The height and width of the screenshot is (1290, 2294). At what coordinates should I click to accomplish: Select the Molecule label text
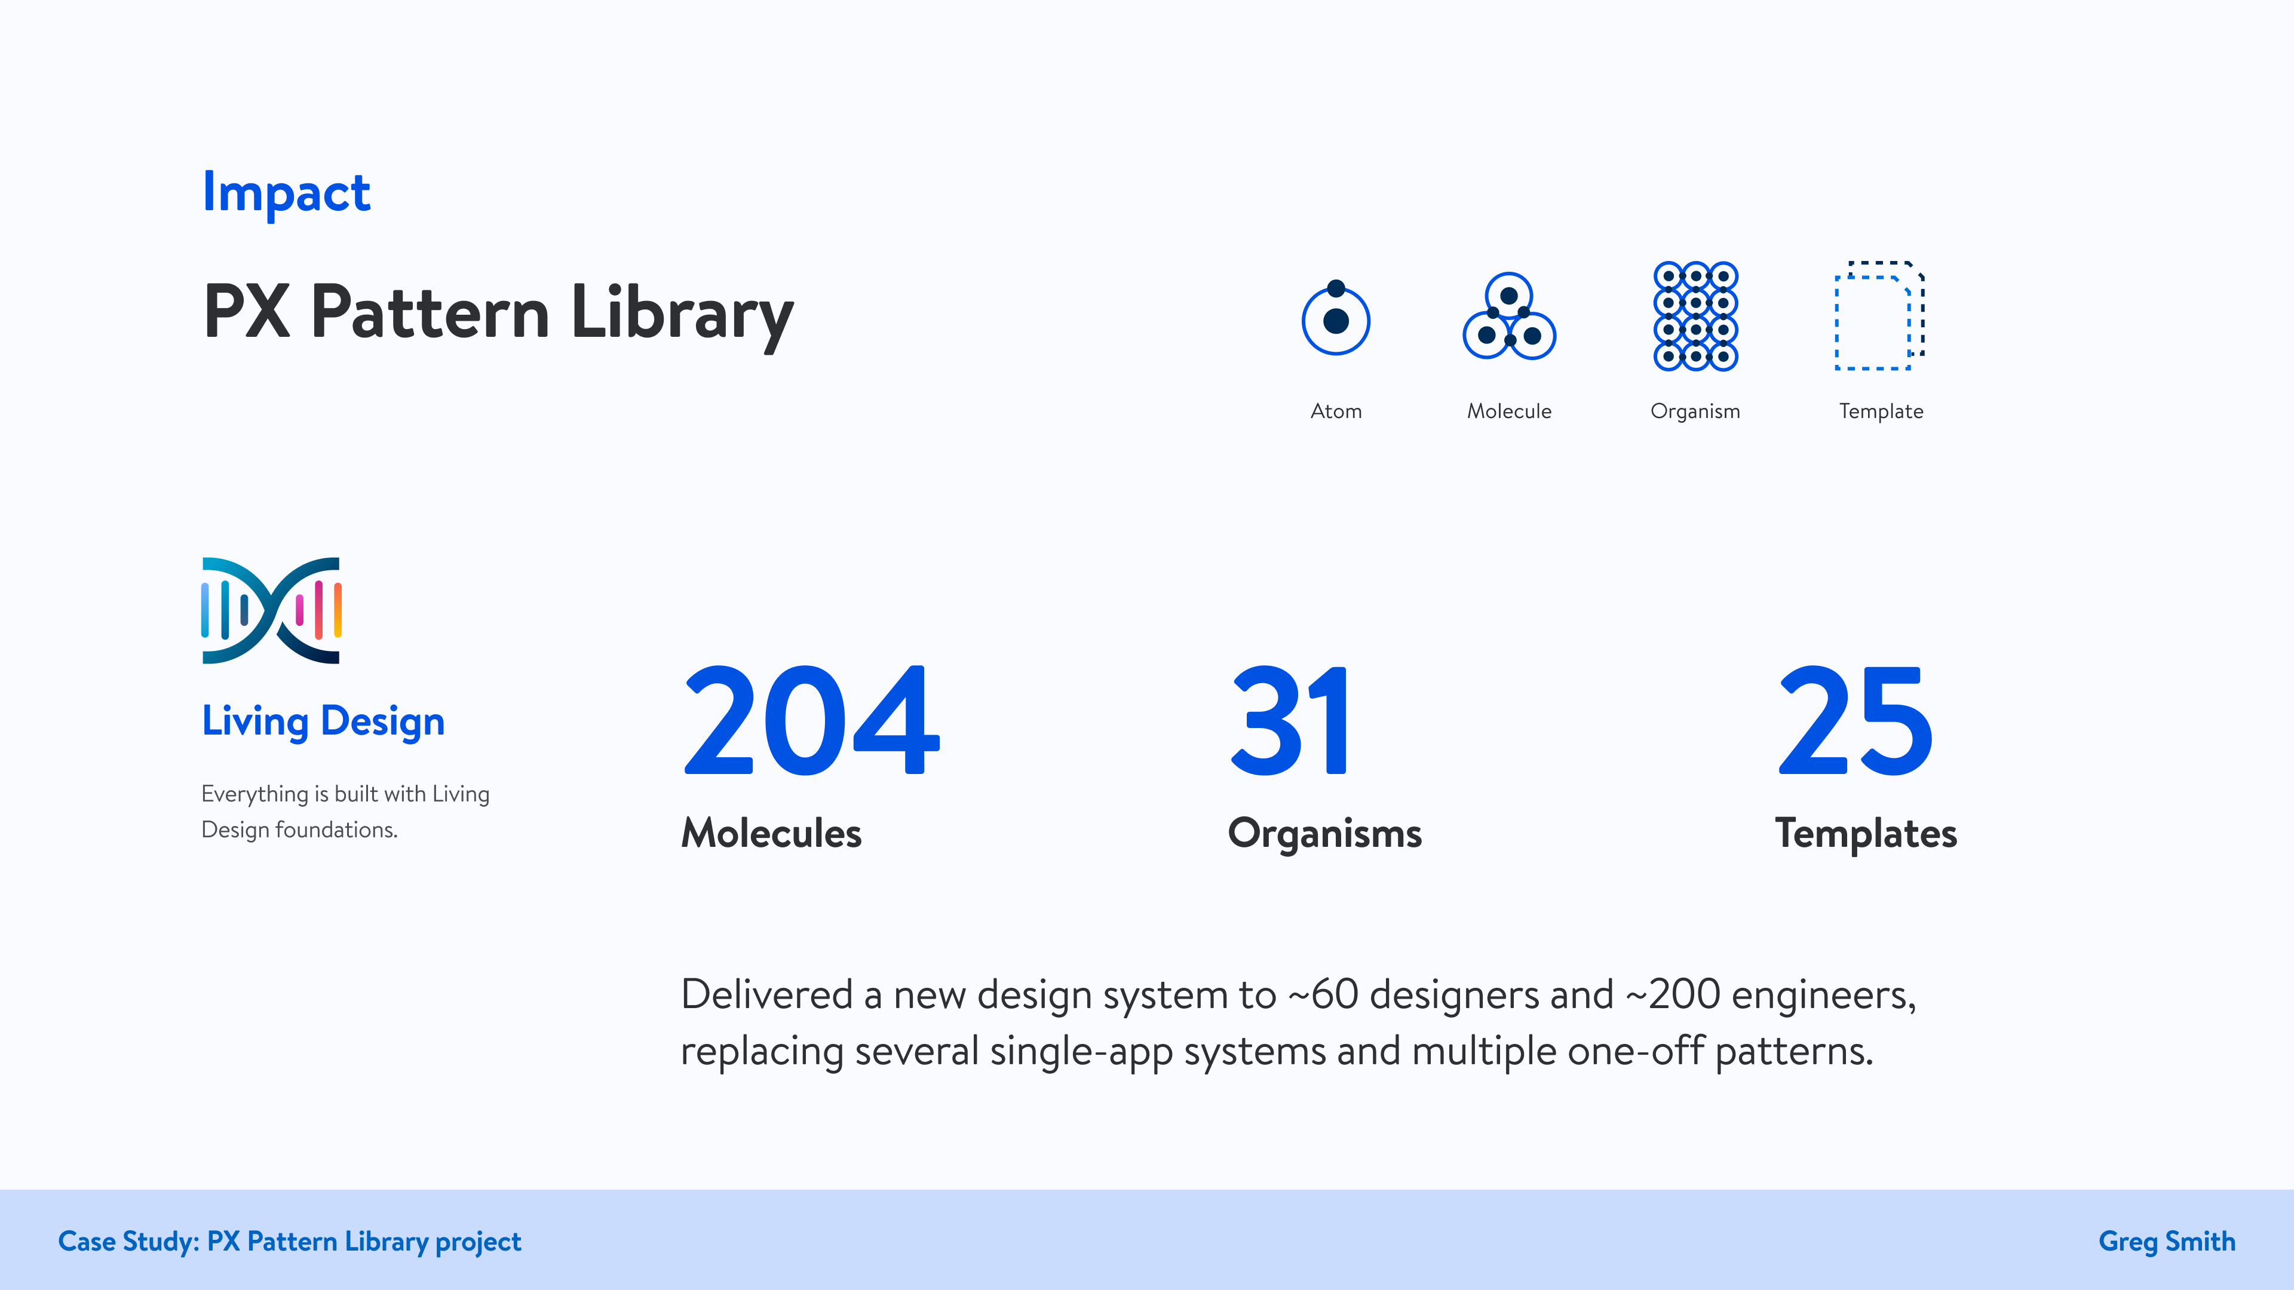[x=1510, y=410]
